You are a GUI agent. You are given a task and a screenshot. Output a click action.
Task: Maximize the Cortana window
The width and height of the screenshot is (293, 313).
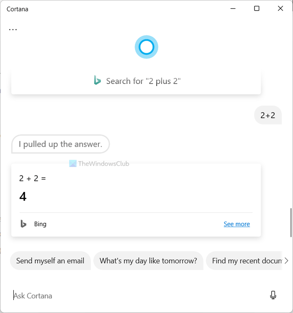pyautogui.click(x=257, y=9)
